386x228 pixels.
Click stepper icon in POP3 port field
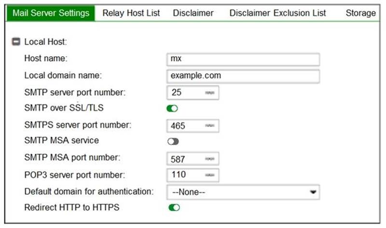[210, 175]
